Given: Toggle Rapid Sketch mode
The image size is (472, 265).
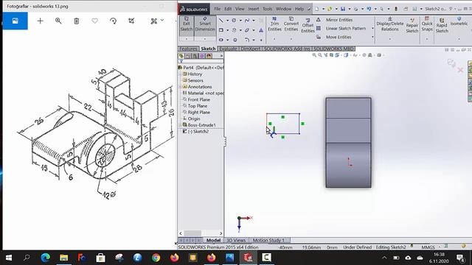Looking at the screenshot, I should click(x=442, y=25).
